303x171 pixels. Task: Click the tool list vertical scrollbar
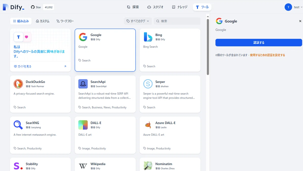(x=208, y=47)
